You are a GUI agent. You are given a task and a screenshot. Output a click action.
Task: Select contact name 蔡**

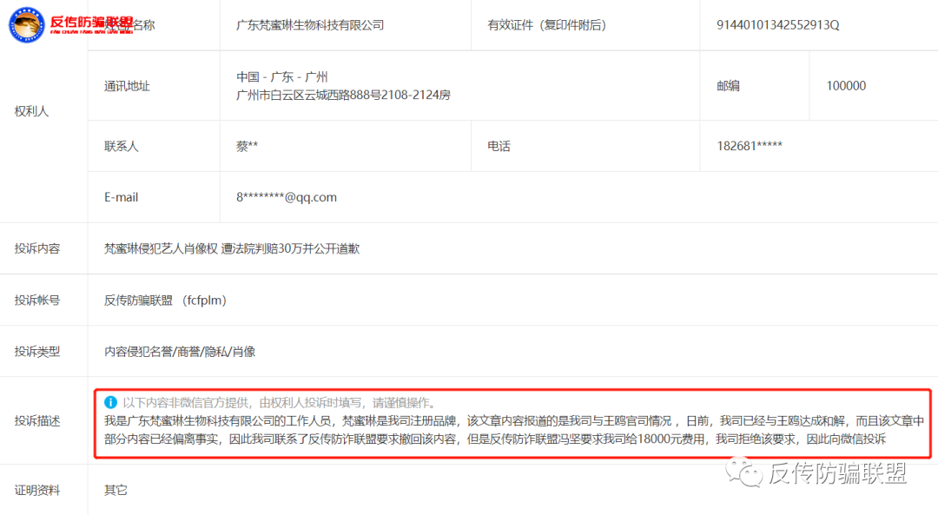click(247, 147)
